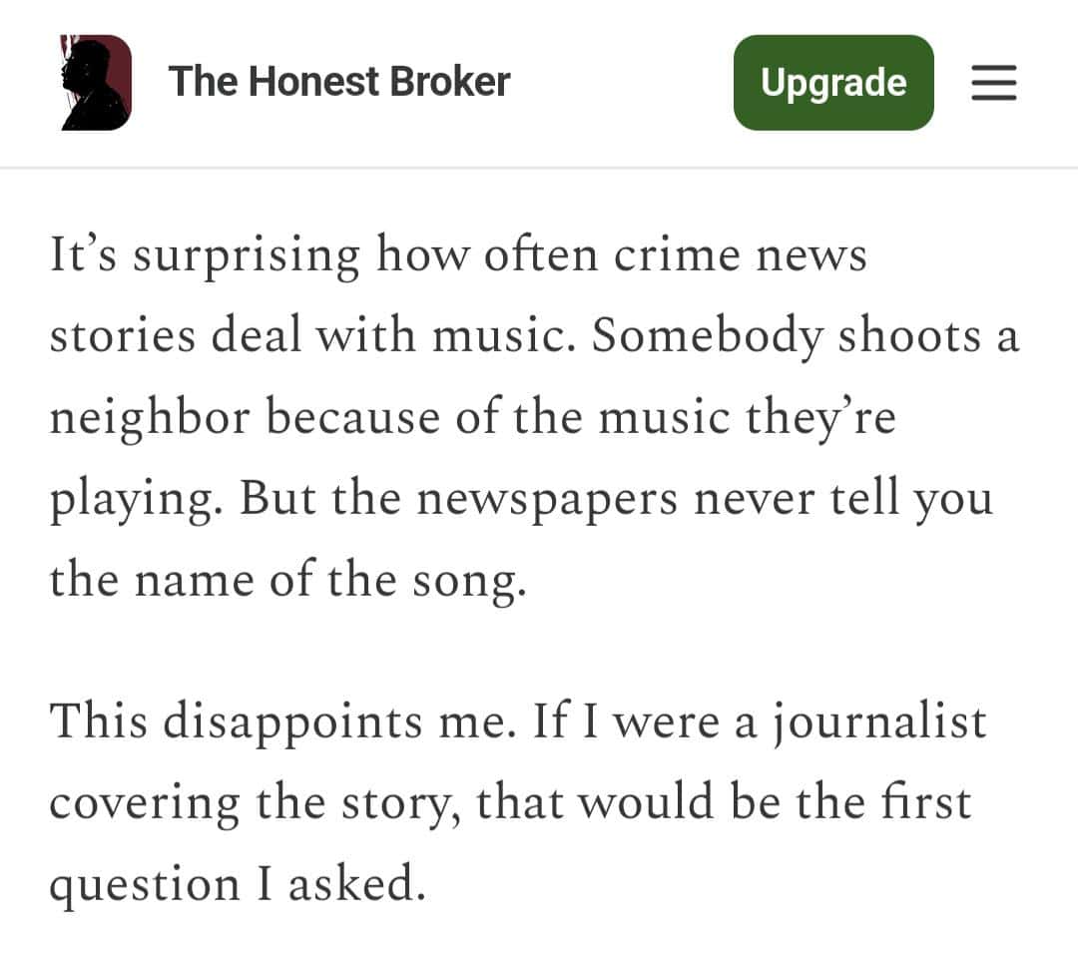
Task: Open the hamburger menu
Action: tap(993, 83)
